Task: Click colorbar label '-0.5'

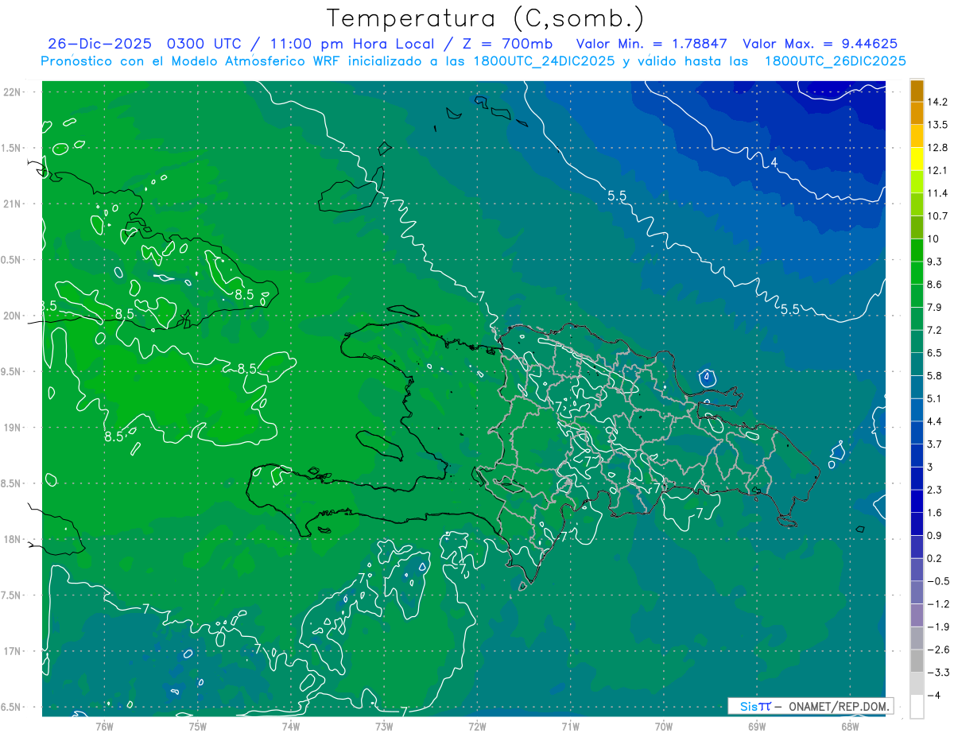Action: coord(938,581)
